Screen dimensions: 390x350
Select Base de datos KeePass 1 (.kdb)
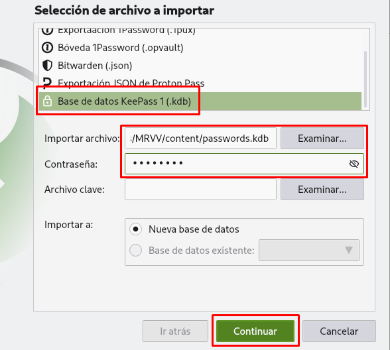[200, 101]
